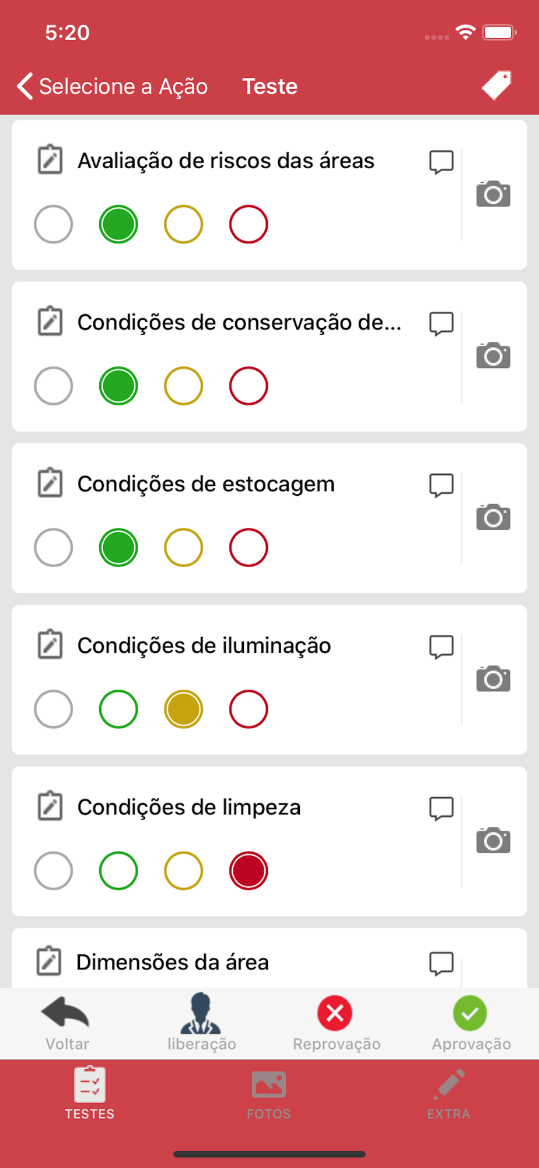
Task: Open camera for Avaliação de riscos das áreas
Action: coord(494,194)
